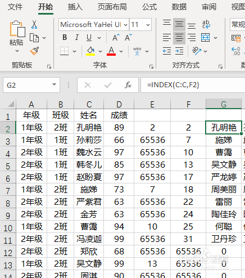Open fill color dropdown arrow
Viewport: 245px width, 278px height.
[101, 51]
